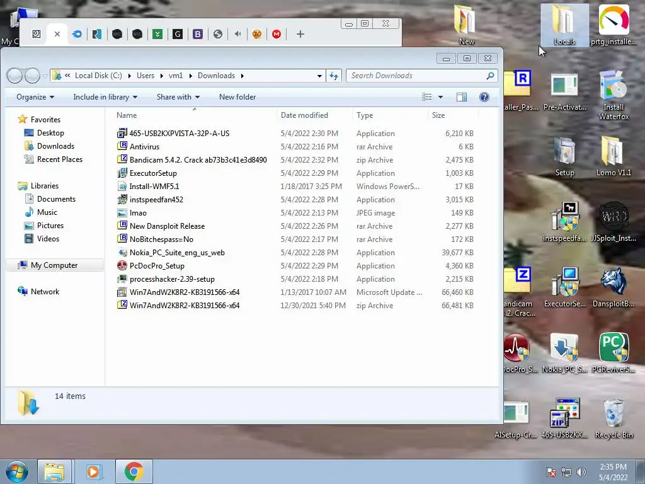The image size is (645, 484).
Task: Open the blue edge-style icon in browser tab strip
Action: pyautogui.click(x=77, y=34)
